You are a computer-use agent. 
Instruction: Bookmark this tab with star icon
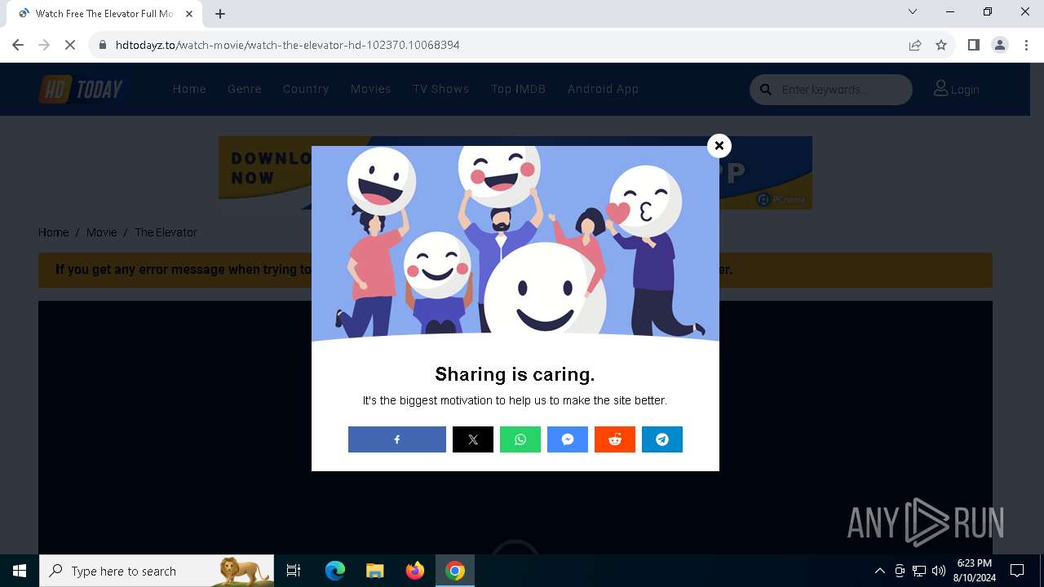coord(941,45)
